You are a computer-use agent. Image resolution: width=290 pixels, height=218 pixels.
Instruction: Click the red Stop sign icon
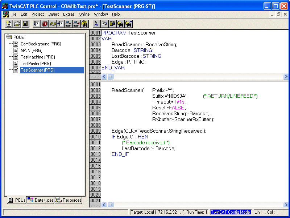click(x=45, y=24)
